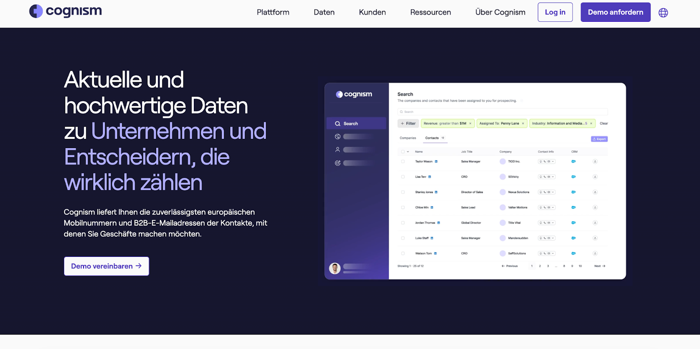The height and width of the screenshot is (349, 700).
Task: Click the Salesforce icon in Valter Motions row
Action: [x=574, y=207]
